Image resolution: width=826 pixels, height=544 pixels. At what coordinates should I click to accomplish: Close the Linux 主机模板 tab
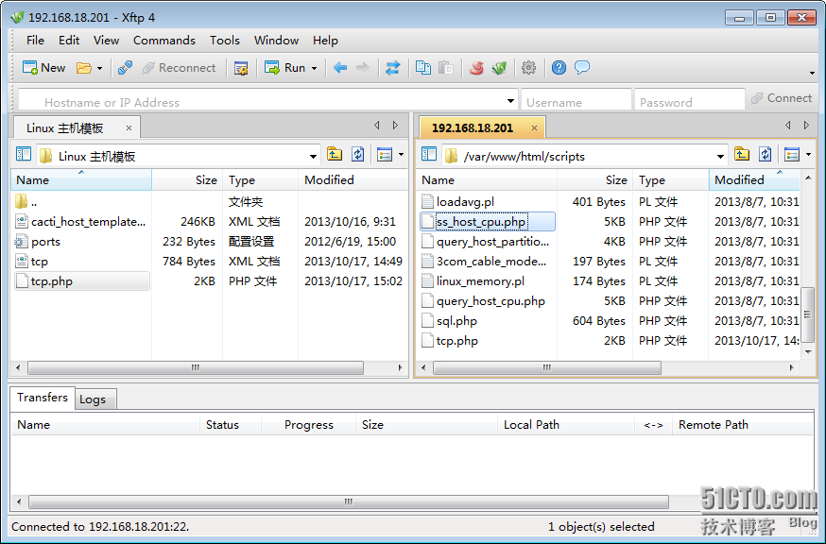coord(129,127)
